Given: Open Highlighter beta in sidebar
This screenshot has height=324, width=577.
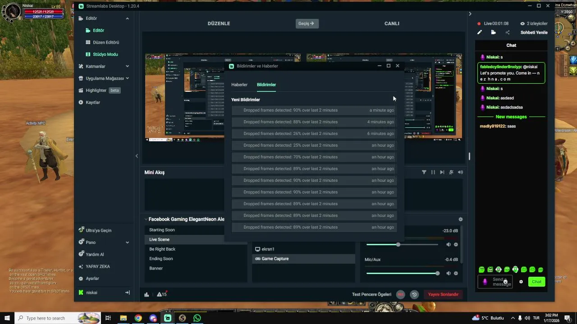Looking at the screenshot, I should coord(99,90).
